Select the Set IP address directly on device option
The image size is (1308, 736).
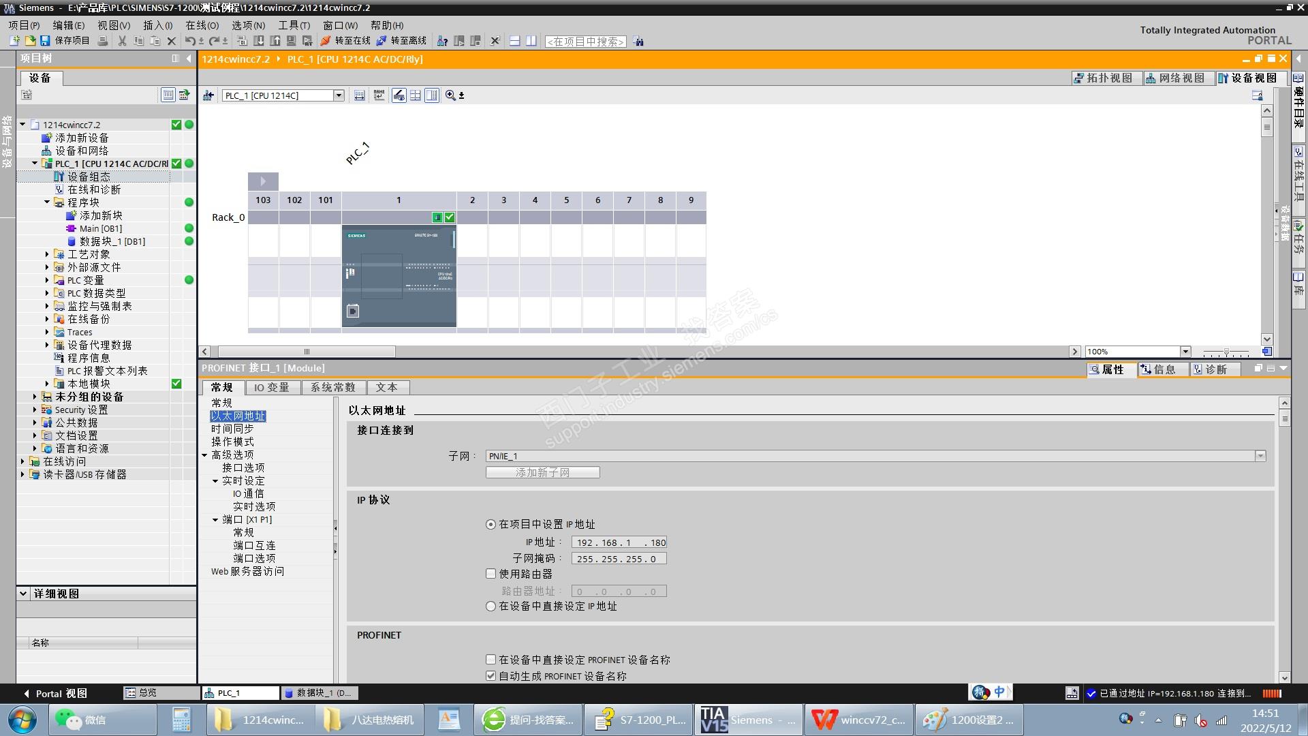tap(490, 606)
